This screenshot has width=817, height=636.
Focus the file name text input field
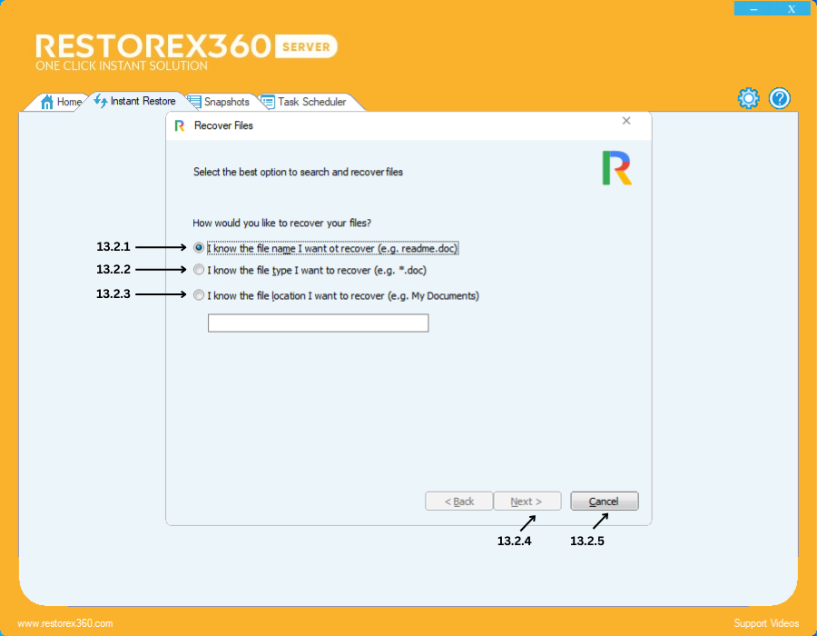pos(318,323)
